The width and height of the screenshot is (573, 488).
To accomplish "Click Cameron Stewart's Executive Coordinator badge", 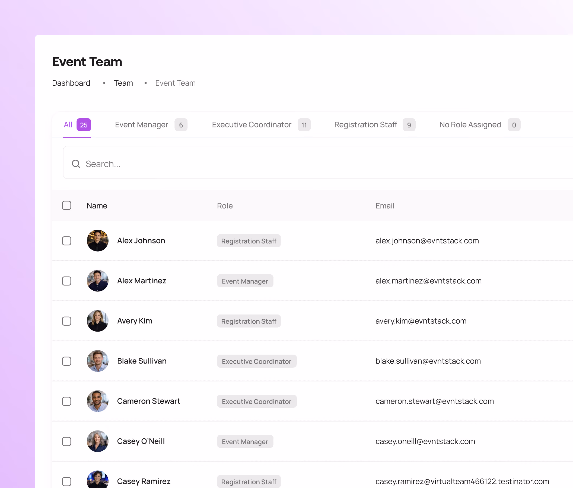I will pos(257,401).
